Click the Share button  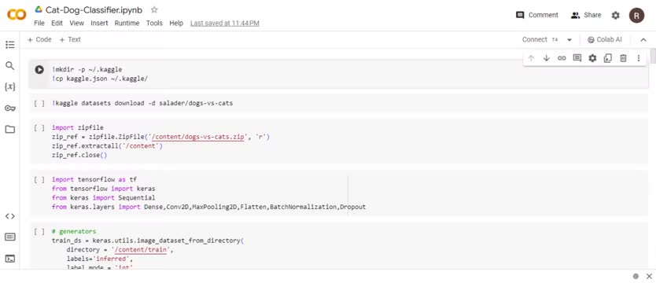[586, 15]
